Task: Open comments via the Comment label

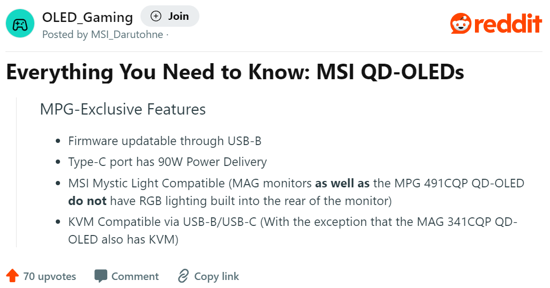Action: pyautogui.click(x=135, y=276)
